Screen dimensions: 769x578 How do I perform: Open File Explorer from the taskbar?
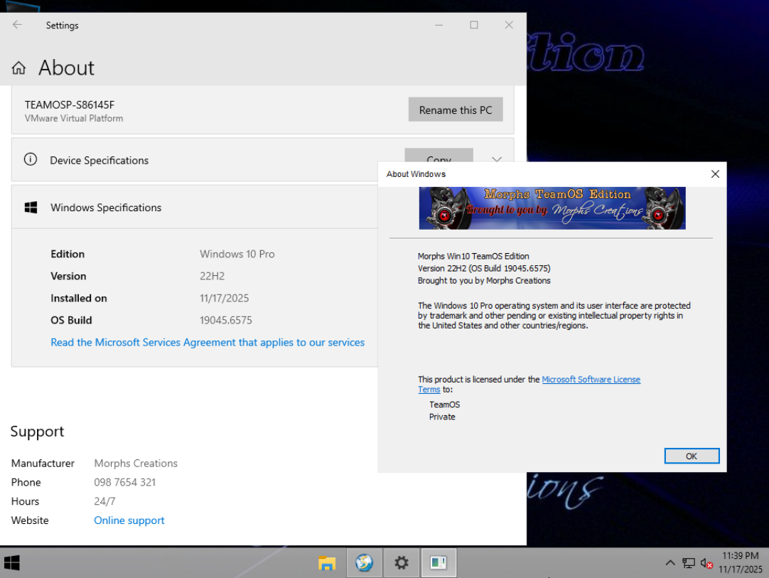coord(327,563)
